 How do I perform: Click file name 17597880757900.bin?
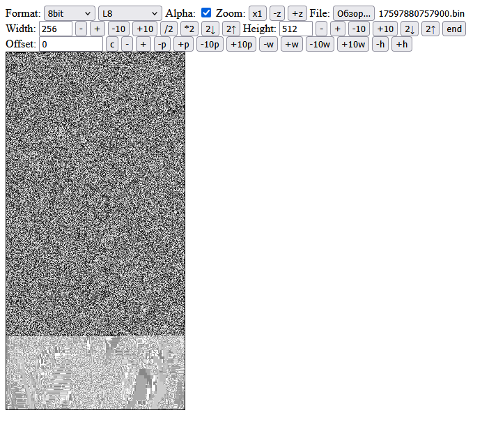[x=421, y=14]
